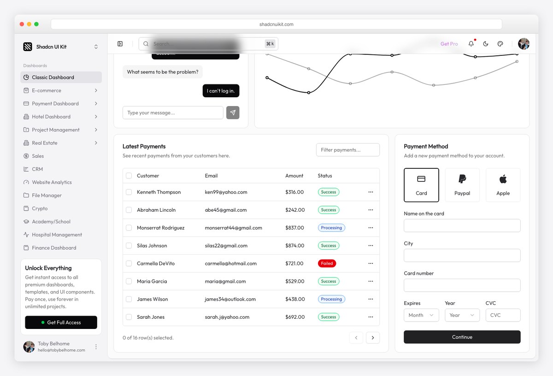Focus the City input field
Screen dimensions: 553x376
click(x=462, y=256)
